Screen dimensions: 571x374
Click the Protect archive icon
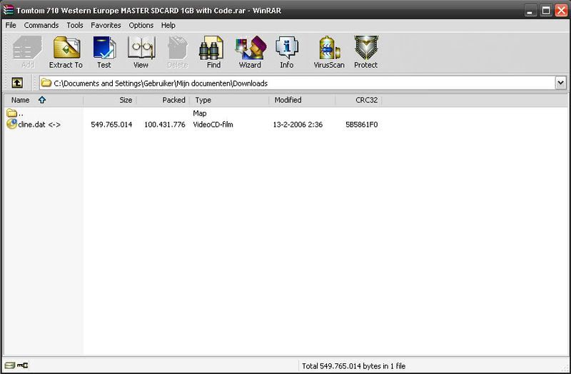[365, 51]
